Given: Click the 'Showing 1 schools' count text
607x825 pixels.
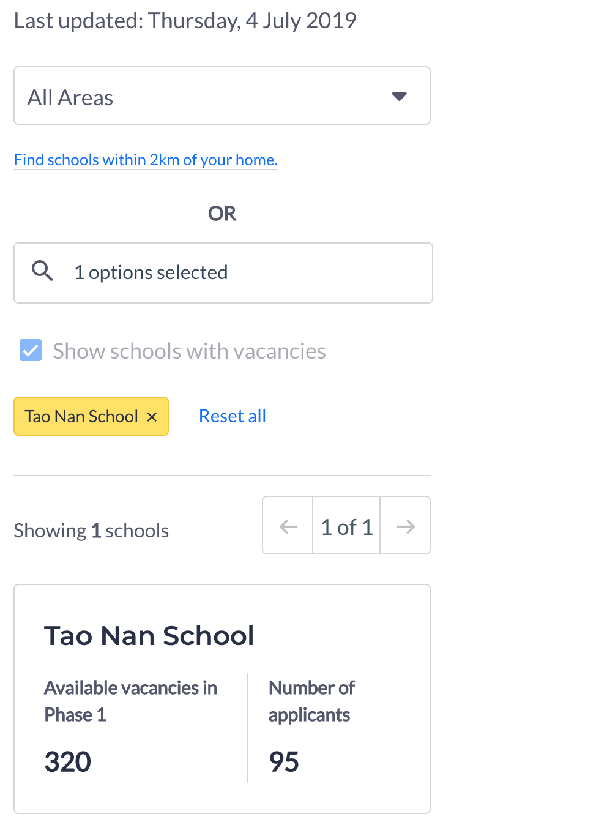Looking at the screenshot, I should 91,531.
